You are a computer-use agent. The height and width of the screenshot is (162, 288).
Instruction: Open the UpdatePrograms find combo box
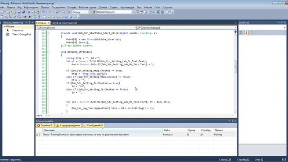[131, 12]
